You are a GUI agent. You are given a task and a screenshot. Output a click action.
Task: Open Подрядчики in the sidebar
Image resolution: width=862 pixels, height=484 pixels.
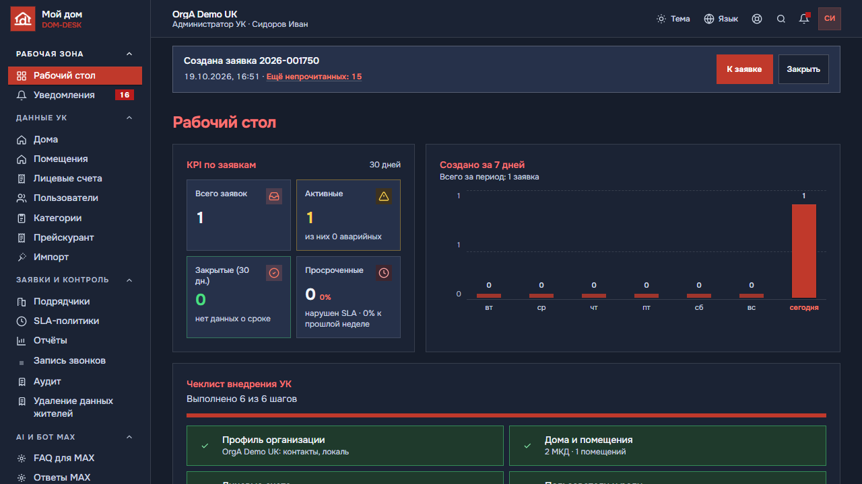[x=75, y=302]
